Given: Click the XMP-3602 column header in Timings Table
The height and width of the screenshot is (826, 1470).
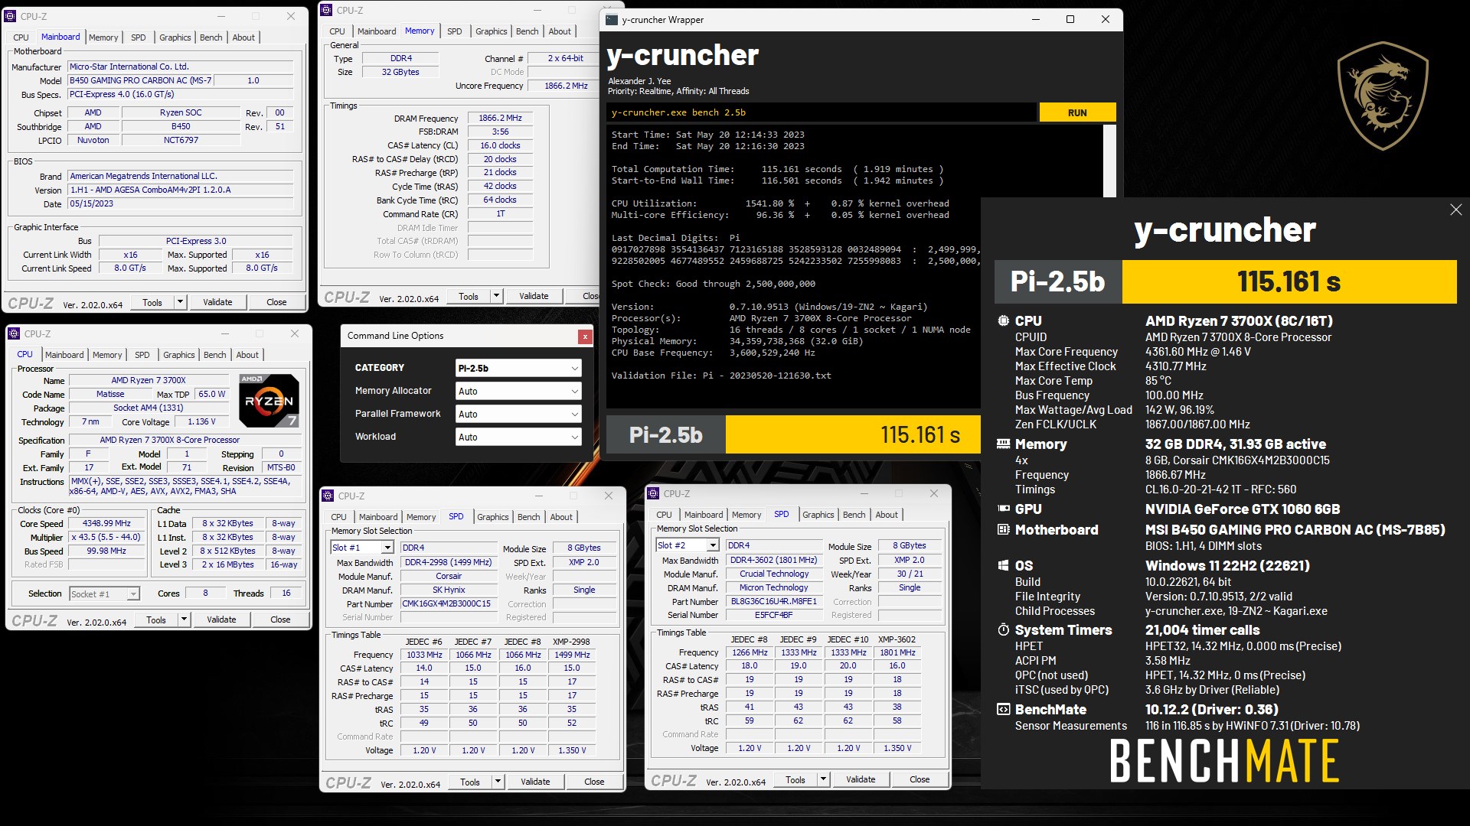Looking at the screenshot, I should click(x=897, y=639).
